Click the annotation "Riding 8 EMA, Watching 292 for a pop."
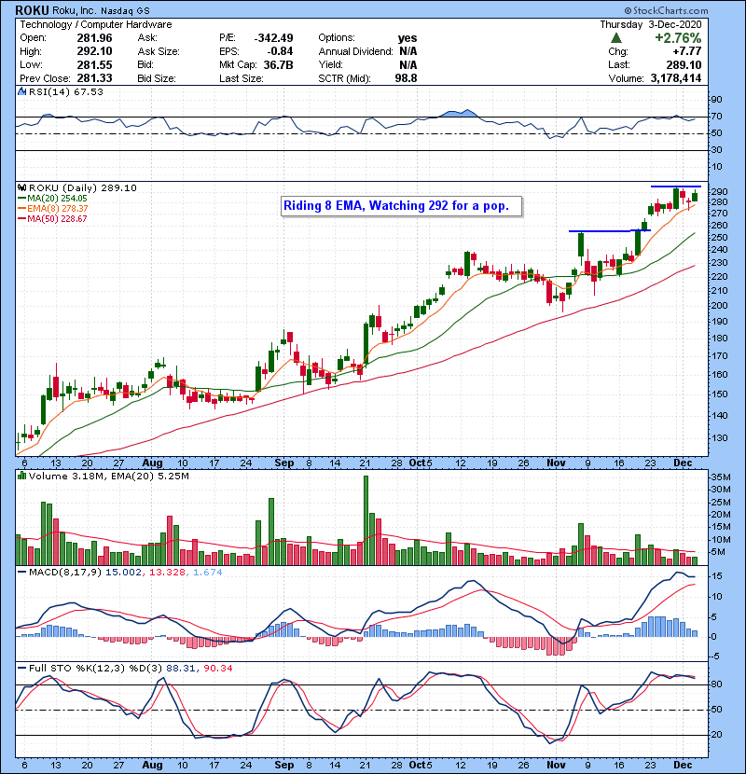This screenshot has height=774, width=746. point(401,206)
